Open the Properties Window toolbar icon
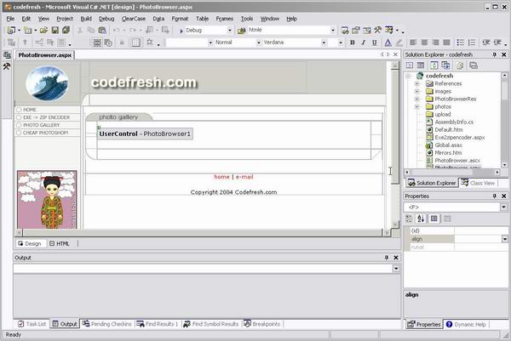511x341 pixels. point(355,31)
